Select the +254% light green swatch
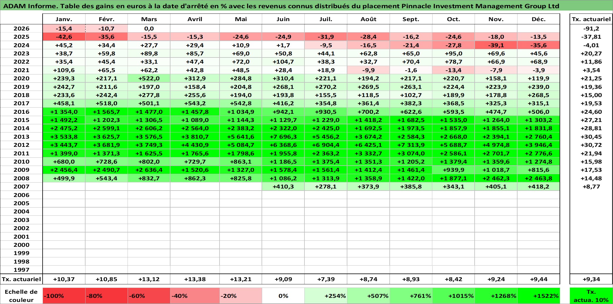This screenshot has width=613, height=304. [326, 296]
